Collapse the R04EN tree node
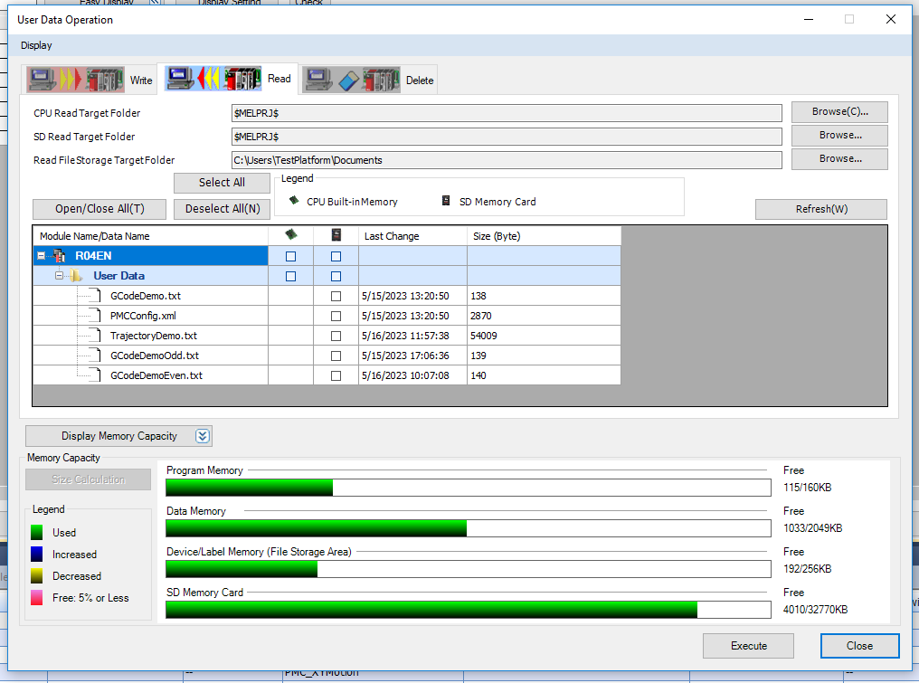The image size is (919, 683). pyautogui.click(x=42, y=256)
